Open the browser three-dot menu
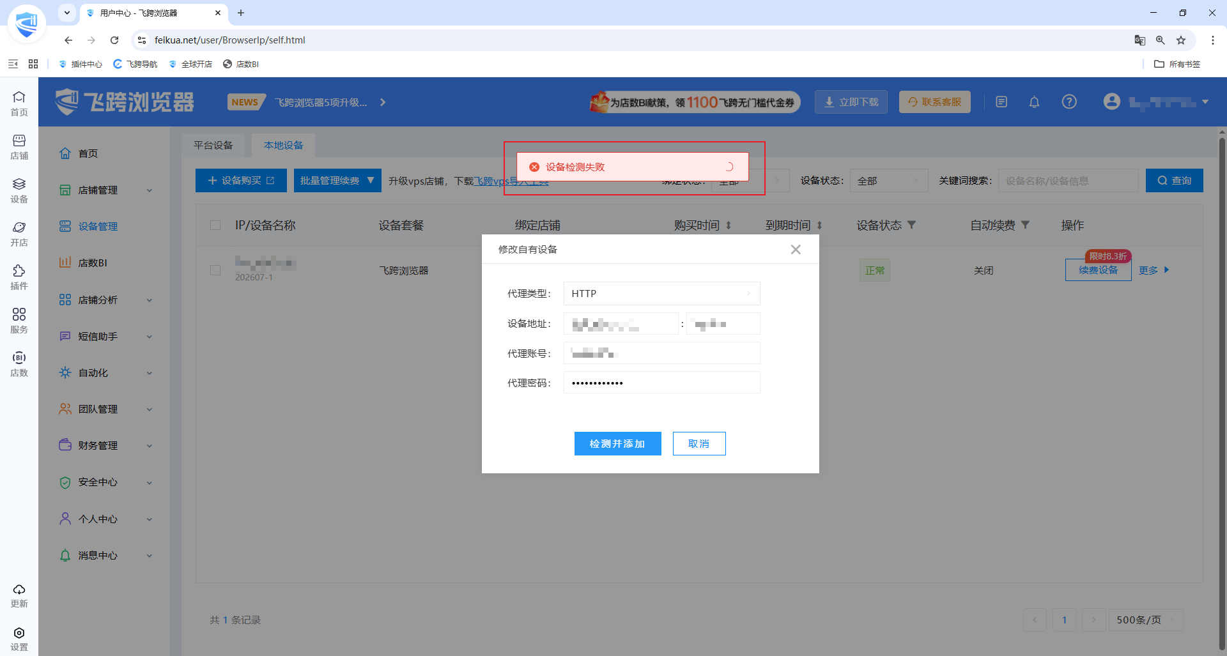 click(x=1213, y=40)
